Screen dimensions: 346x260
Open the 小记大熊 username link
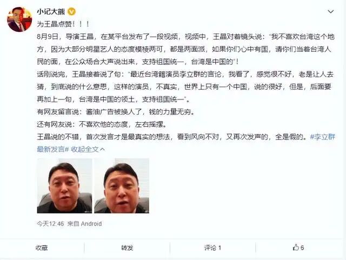(x=51, y=11)
